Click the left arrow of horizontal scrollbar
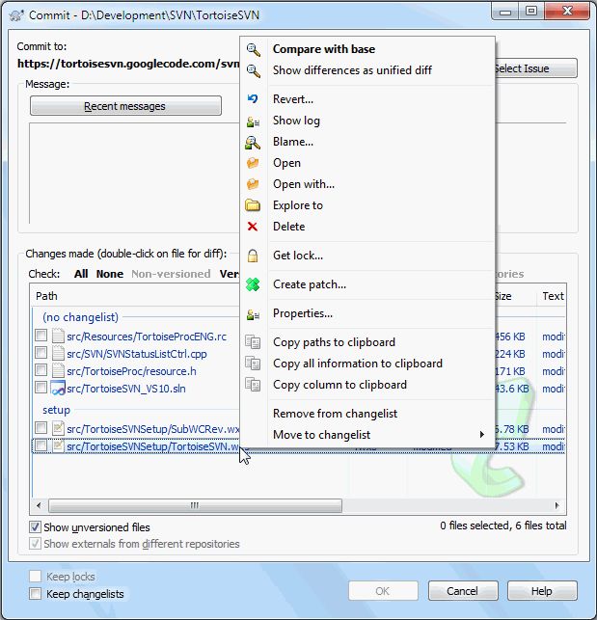This screenshot has width=597, height=620. pyautogui.click(x=39, y=505)
